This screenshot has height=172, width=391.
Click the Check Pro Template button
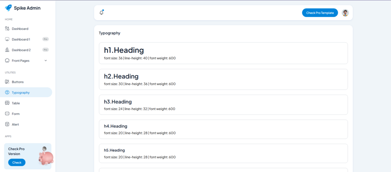(320, 13)
